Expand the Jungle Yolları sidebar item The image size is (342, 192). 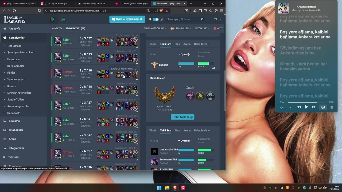click(x=15, y=99)
